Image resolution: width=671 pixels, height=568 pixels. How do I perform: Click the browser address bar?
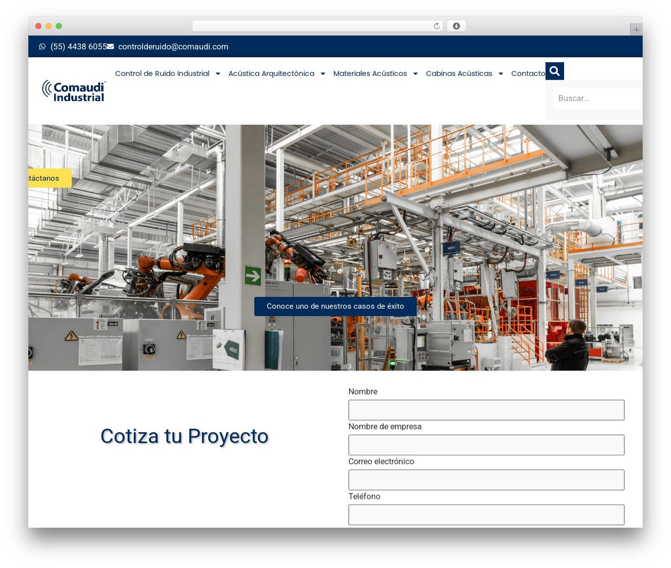(318, 26)
